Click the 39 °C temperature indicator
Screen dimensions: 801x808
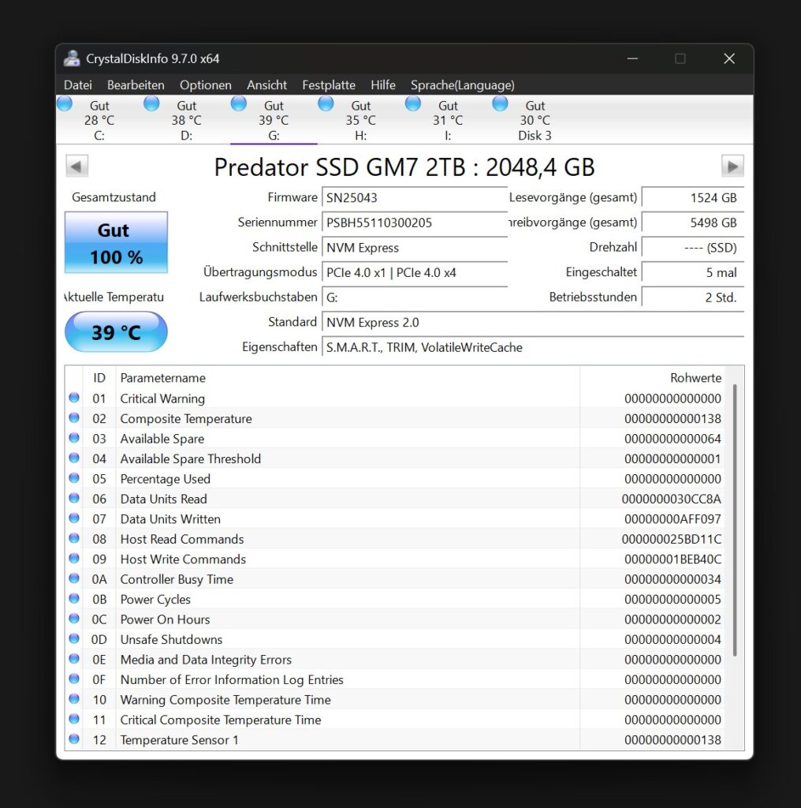pyautogui.click(x=116, y=332)
